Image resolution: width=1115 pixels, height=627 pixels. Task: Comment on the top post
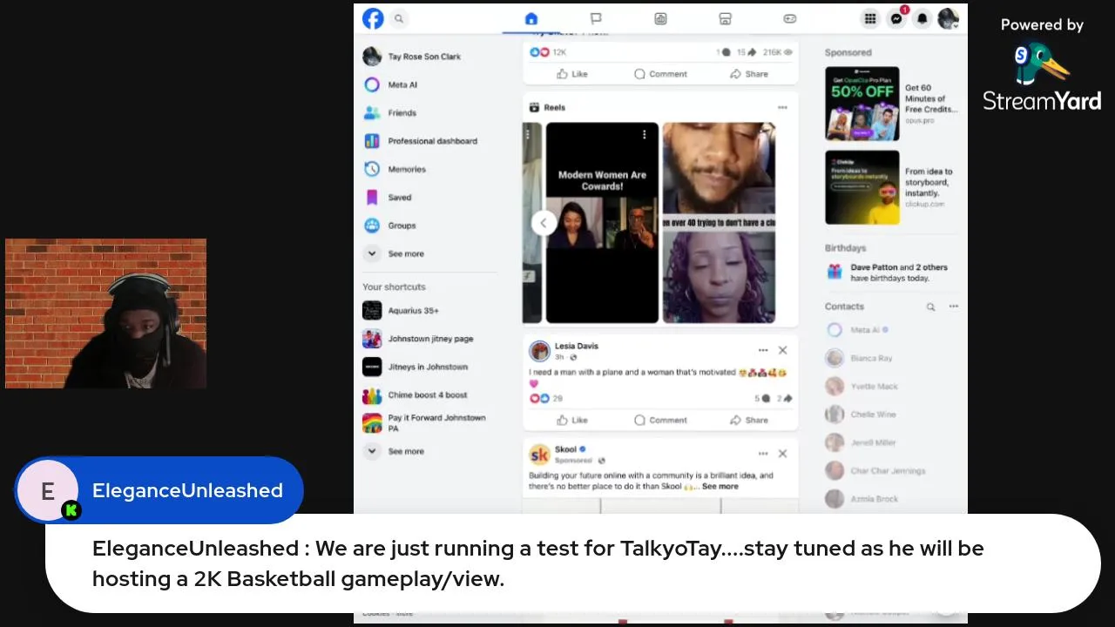pyautogui.click(x=660, y=74)
